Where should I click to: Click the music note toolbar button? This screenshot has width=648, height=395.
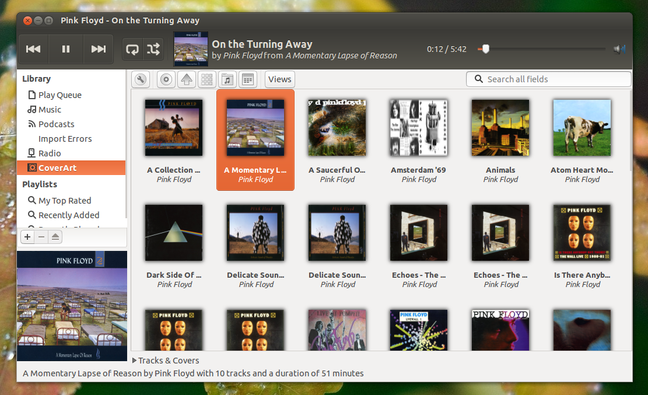tap(227, 79)
